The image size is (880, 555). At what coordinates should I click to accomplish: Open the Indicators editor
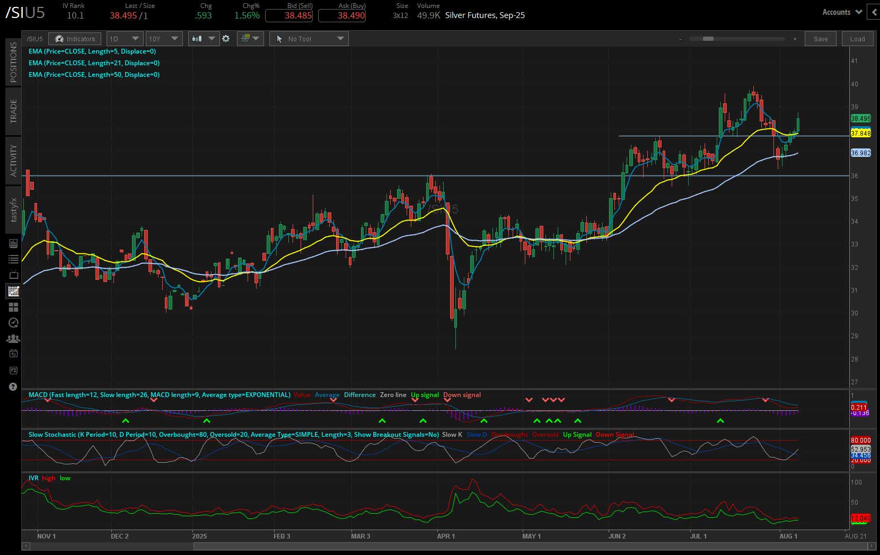[74, 38]
